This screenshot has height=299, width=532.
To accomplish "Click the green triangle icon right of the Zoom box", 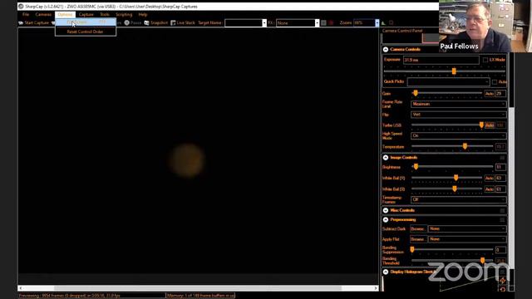I will pos(383,23).
